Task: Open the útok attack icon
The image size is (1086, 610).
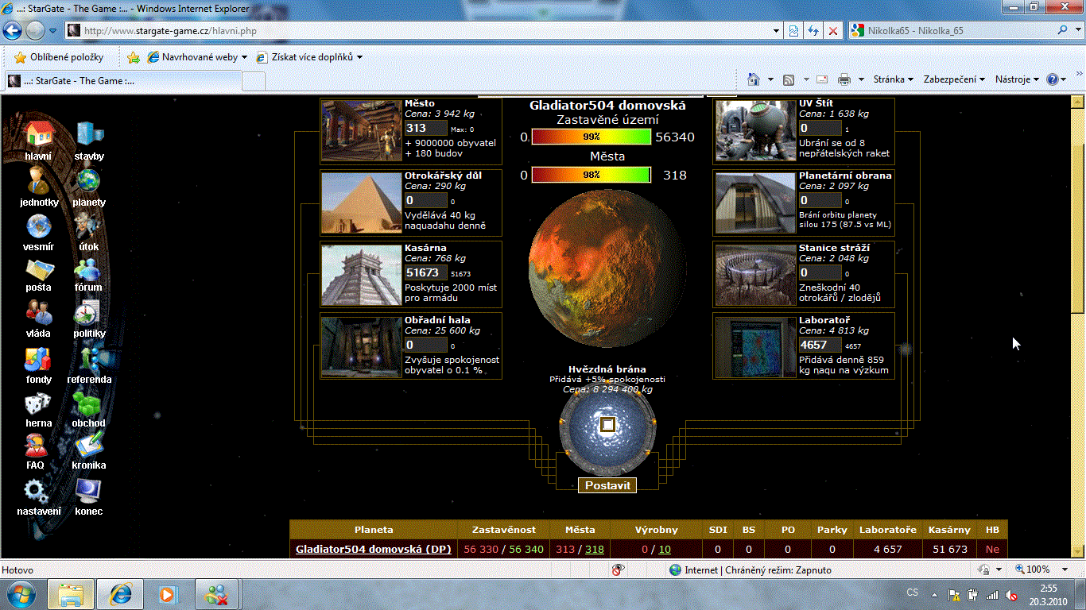Action: click(x=89, y=226)
